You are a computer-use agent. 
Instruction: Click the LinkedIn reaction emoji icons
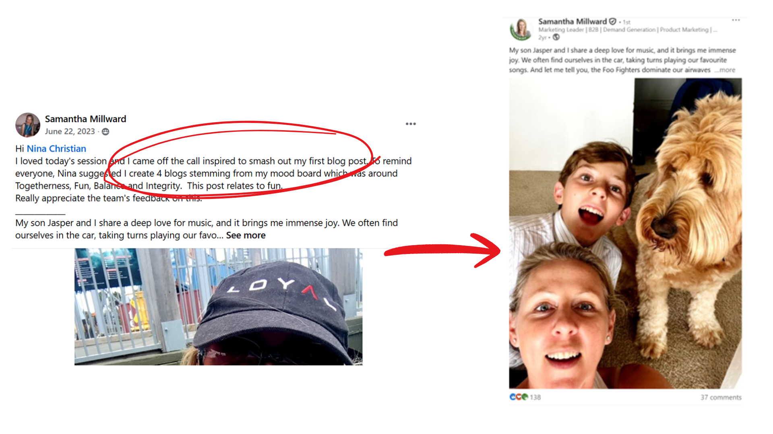coord(519,397)
